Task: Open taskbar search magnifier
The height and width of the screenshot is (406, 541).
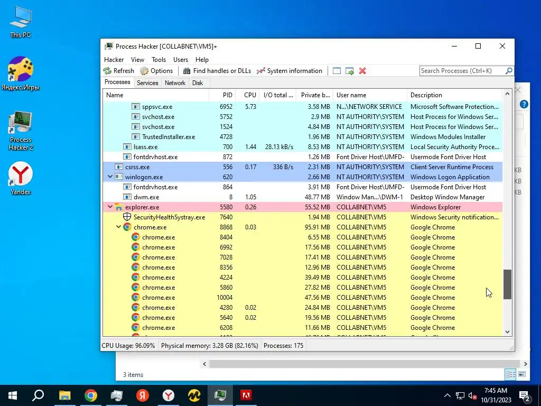Action: pyautogui.click(x=38, y=395)
